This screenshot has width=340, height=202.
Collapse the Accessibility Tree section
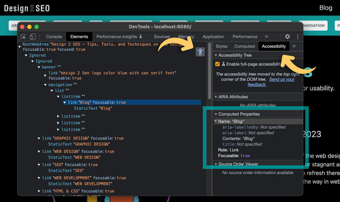[x=216, y=55]
